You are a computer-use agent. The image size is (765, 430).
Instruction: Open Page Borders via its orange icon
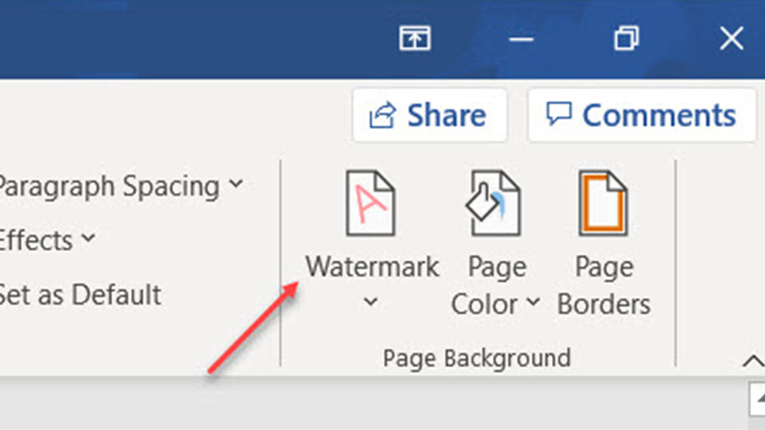tap(602, 203)
